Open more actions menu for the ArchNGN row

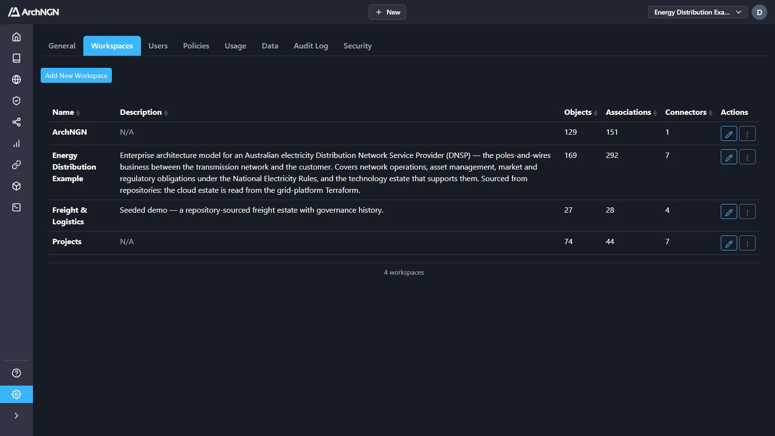[747, 134]
